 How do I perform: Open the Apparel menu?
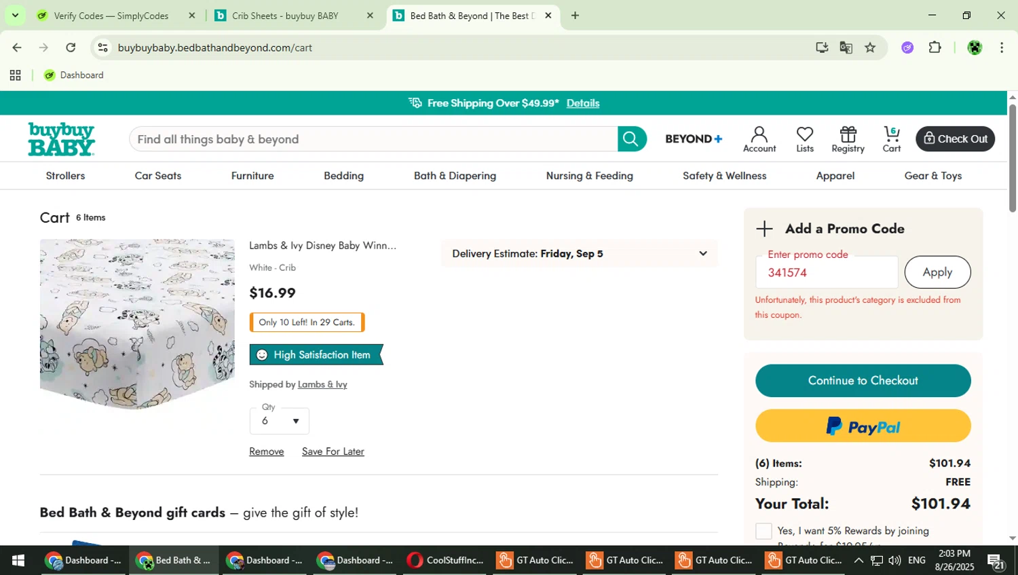click(835, 176)
